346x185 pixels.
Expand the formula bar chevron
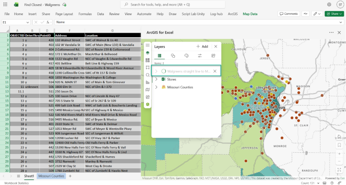click(341, 22)
